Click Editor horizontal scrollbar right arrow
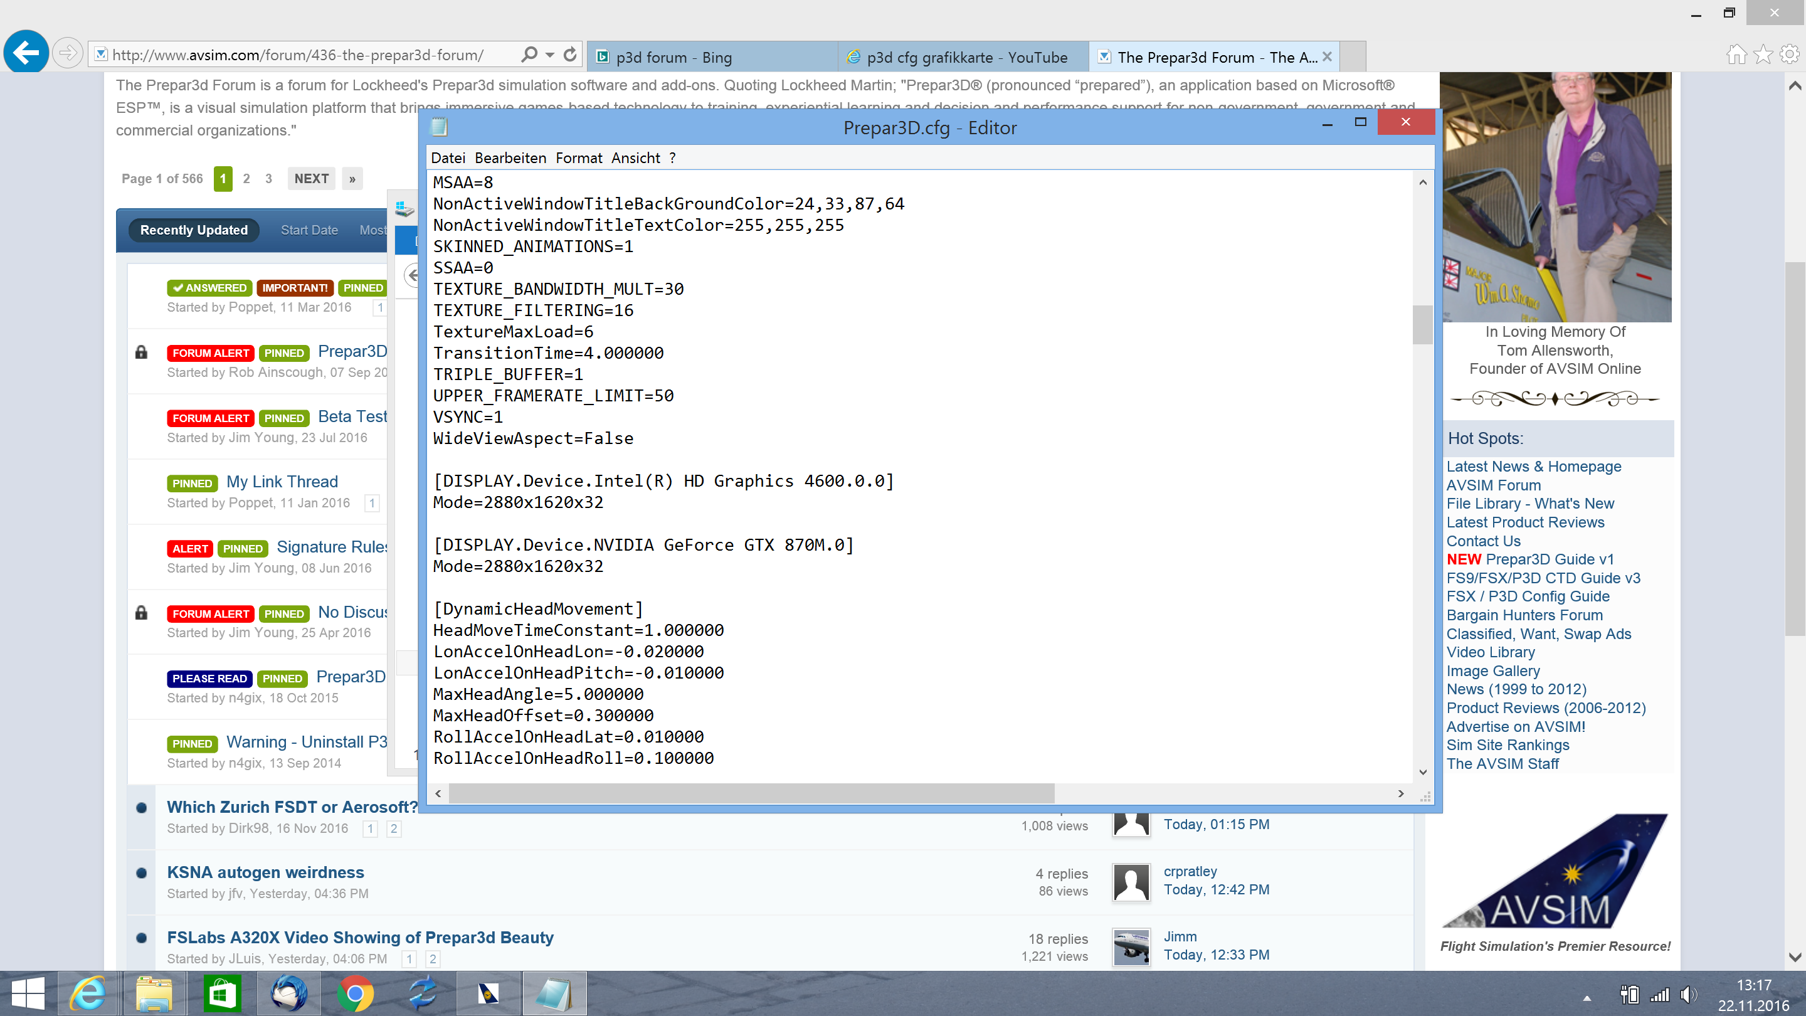The height and width of the screenshot is (1016, 1806). [x=1401, y=793]
